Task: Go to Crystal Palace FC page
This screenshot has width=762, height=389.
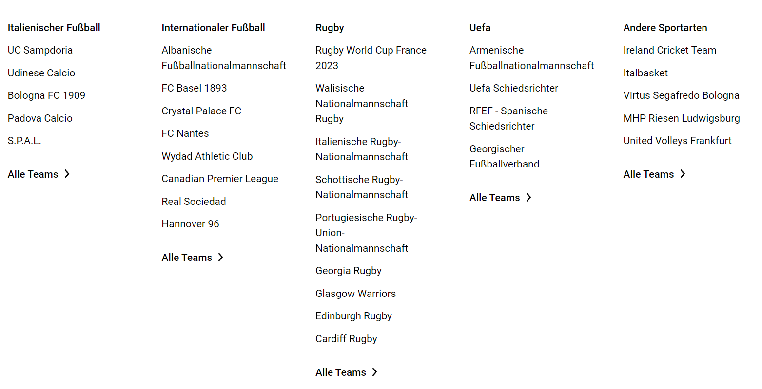Action: click(x=201, y=111)
